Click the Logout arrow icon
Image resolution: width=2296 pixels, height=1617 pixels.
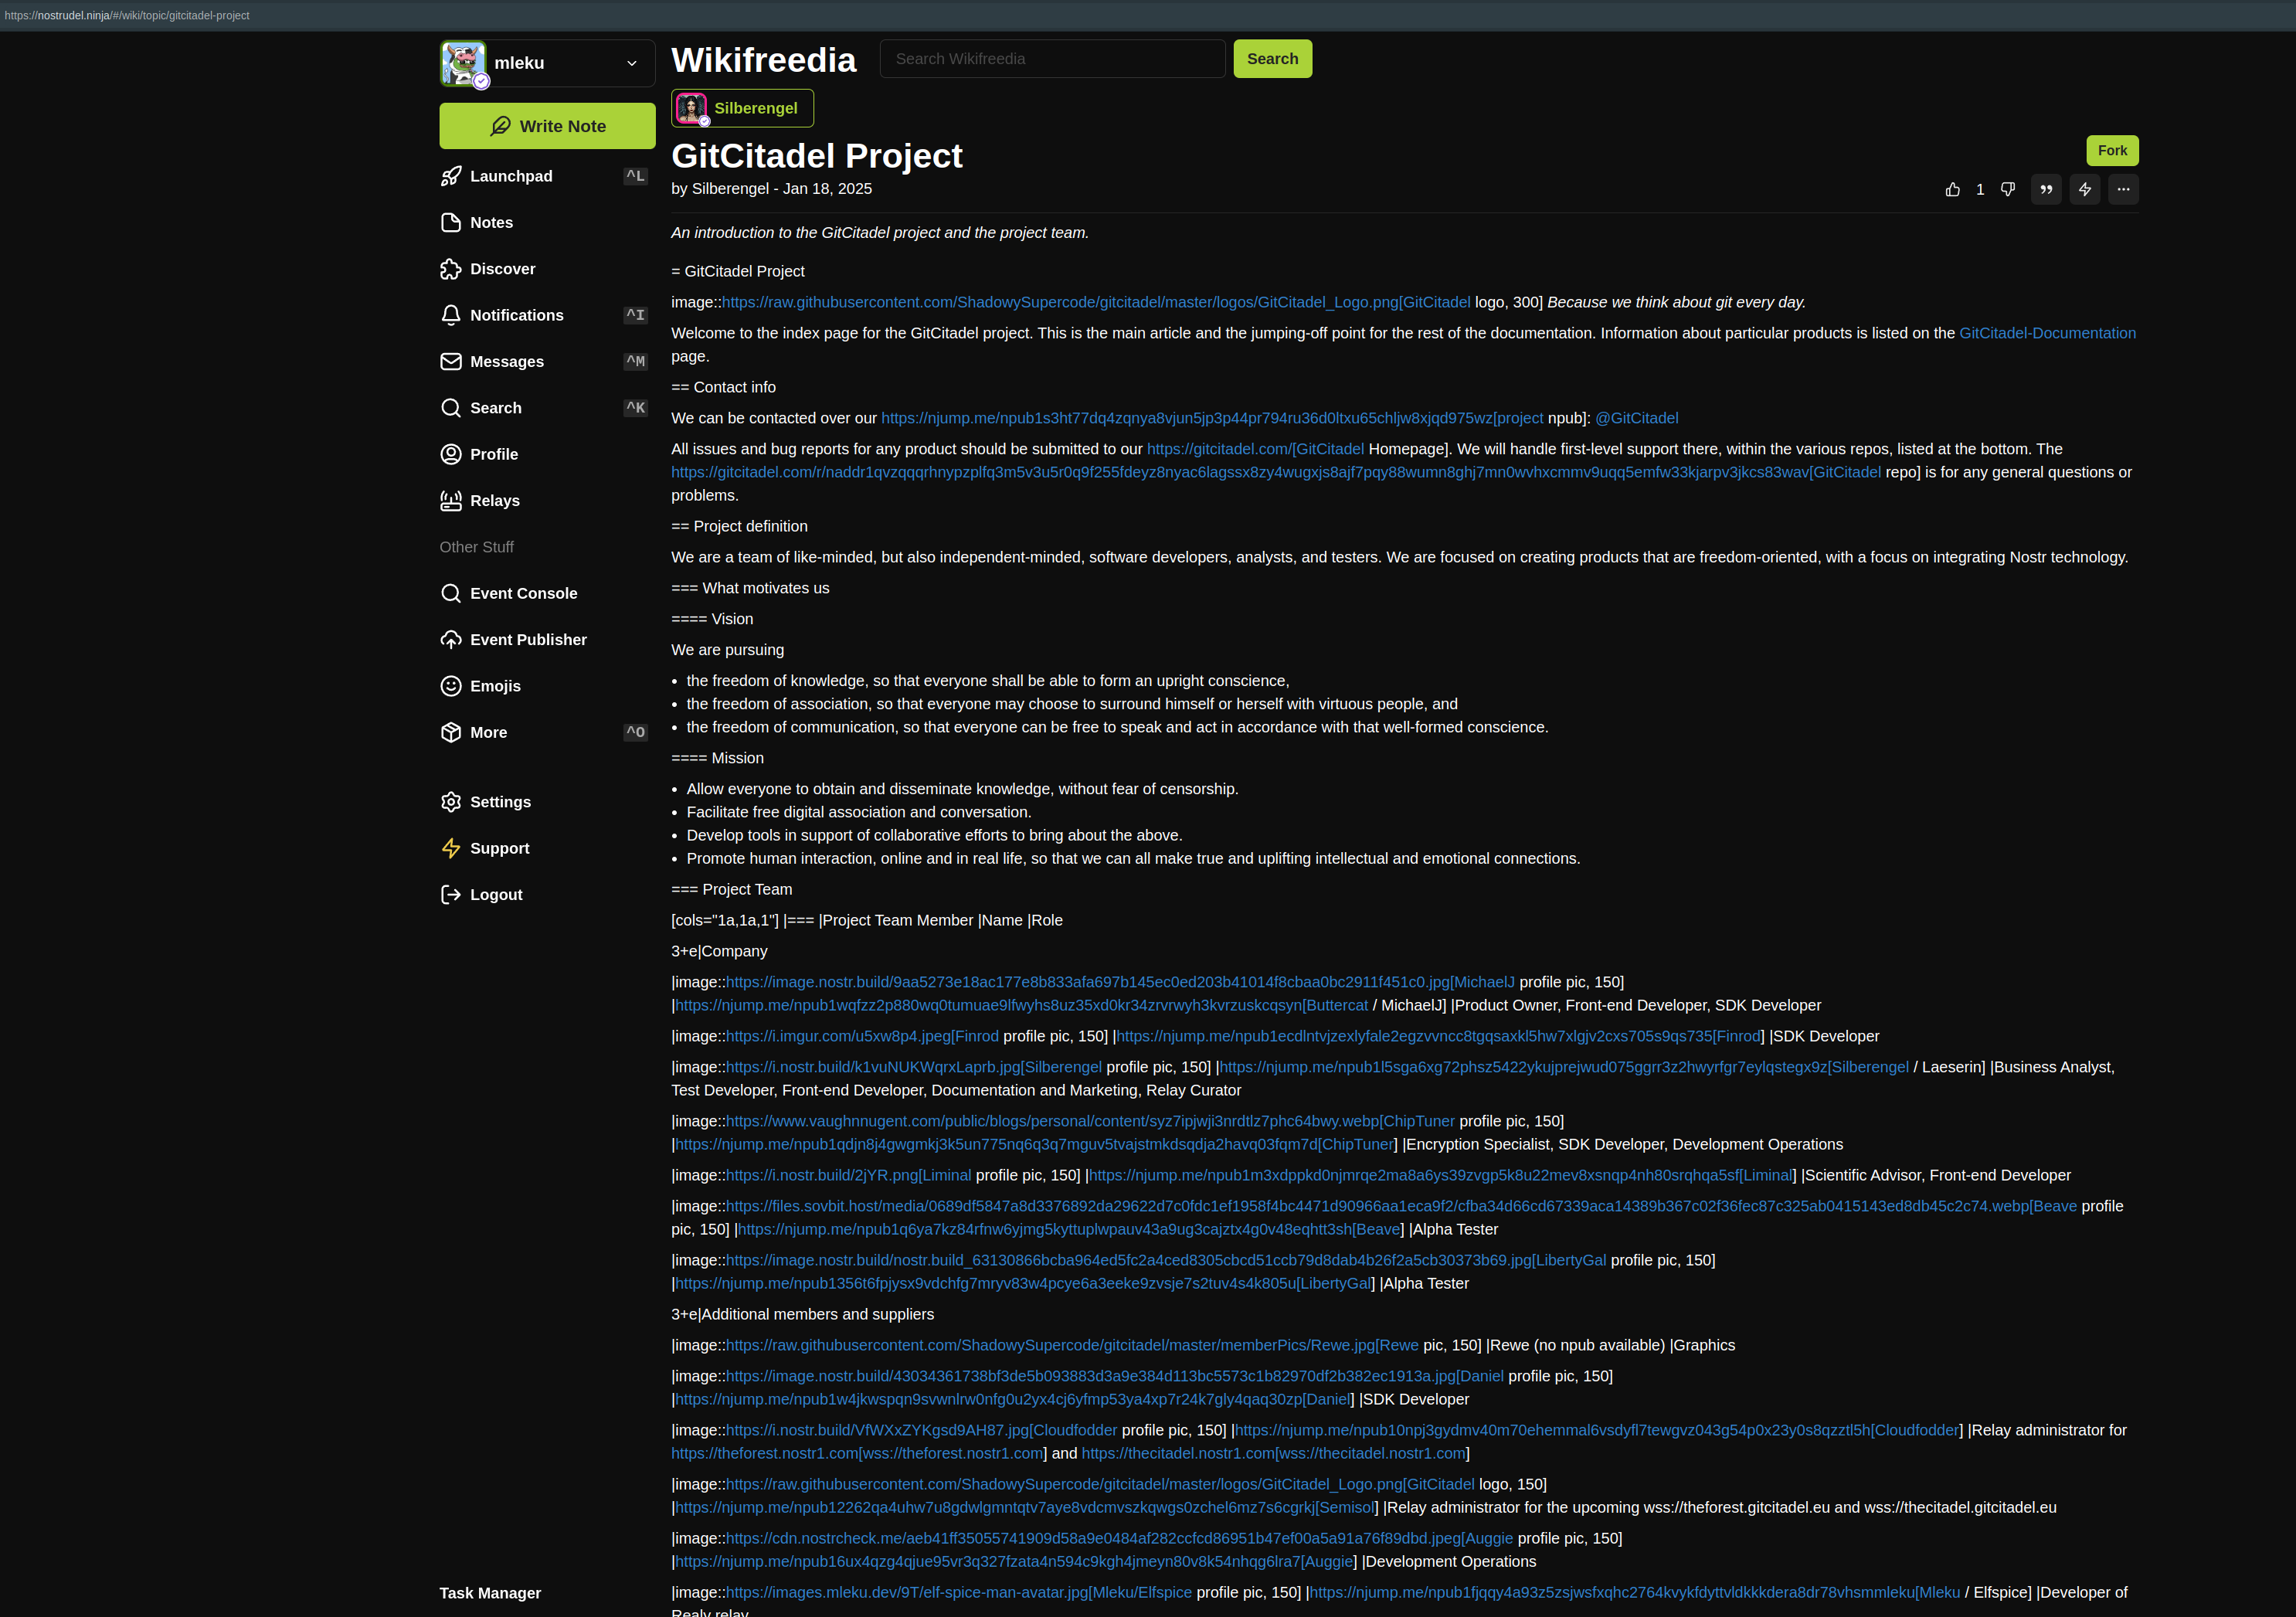tap(451, 895)
